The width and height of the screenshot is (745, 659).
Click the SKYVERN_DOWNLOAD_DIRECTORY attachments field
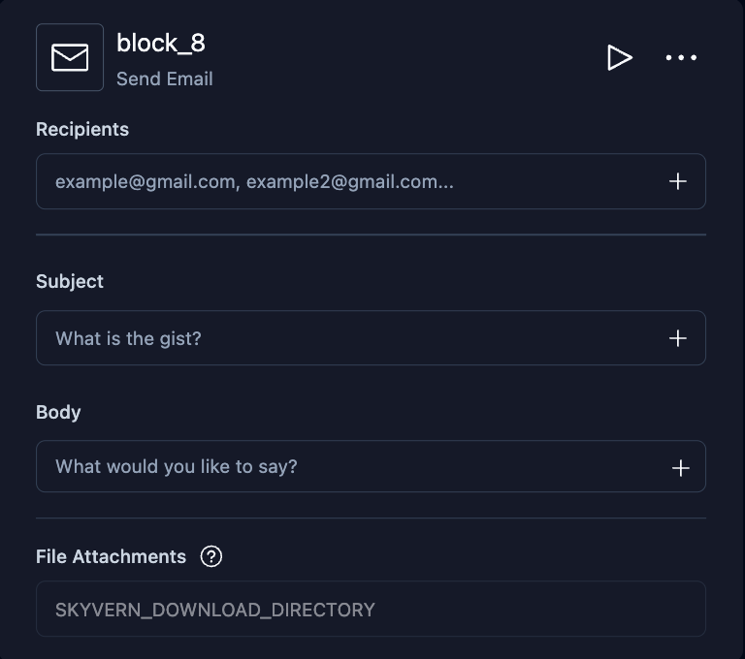coord(371,610)
